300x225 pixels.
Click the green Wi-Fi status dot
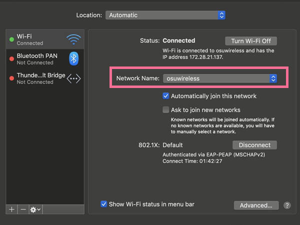pos(11,39)
